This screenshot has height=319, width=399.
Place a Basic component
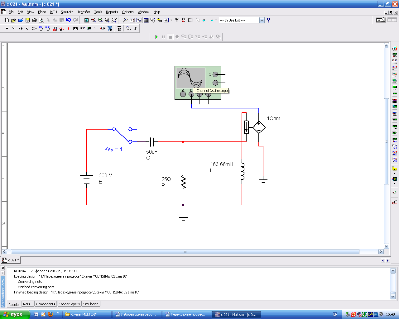tap(14, 28)
